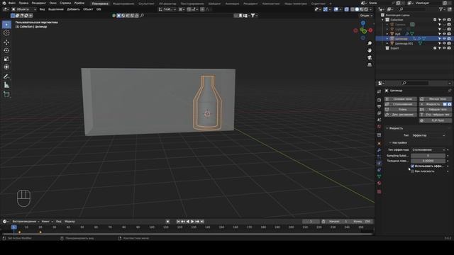The width and height of the screenshot is (454, 255).
Task: Open the Object Data green triangle tab
Action: pos(379,176)
